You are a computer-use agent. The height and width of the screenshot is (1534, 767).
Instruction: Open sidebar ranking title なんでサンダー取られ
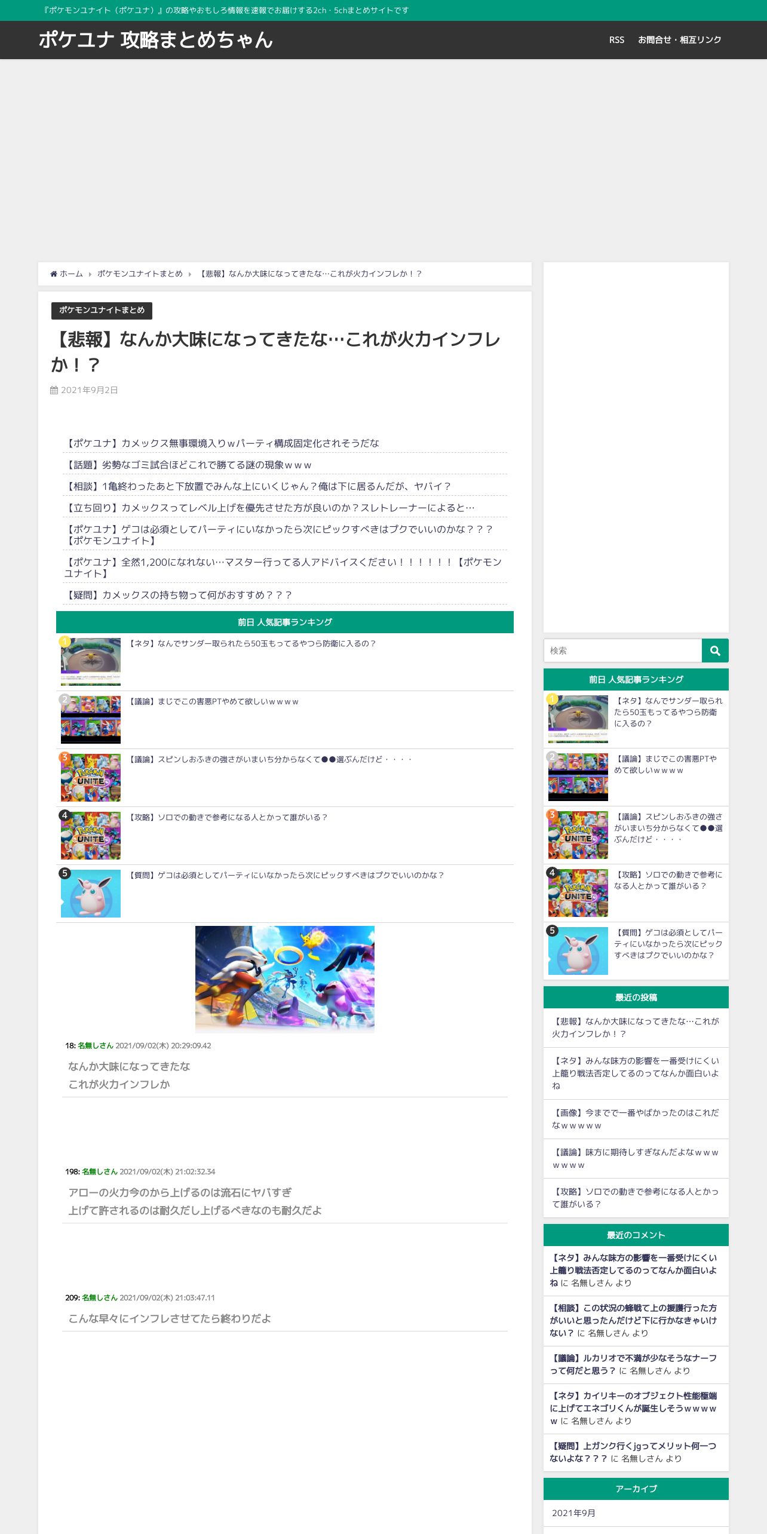(668, 712)
